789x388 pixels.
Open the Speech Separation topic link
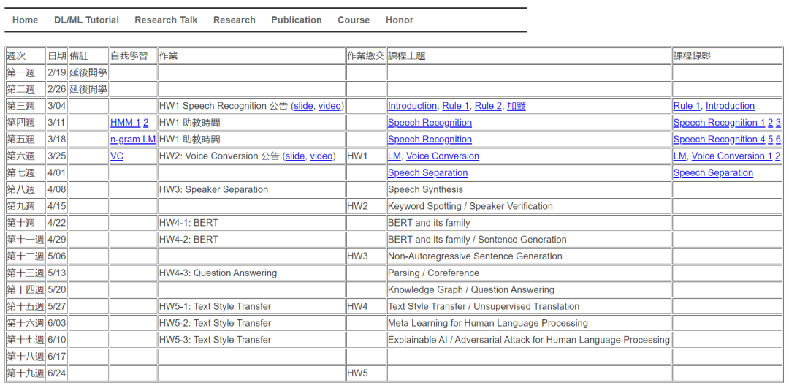coord(427,172)
